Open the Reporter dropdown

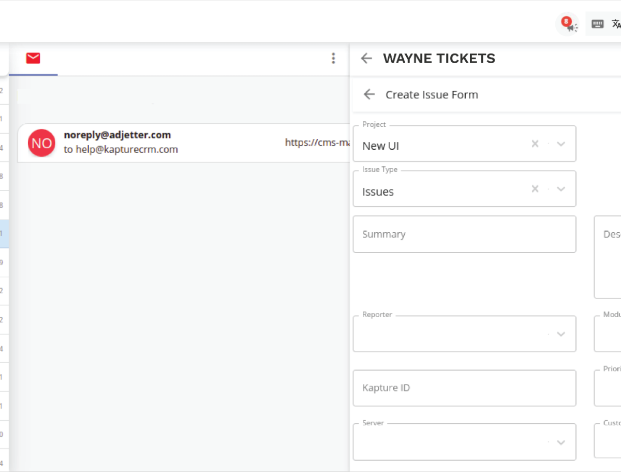(464, 334)
